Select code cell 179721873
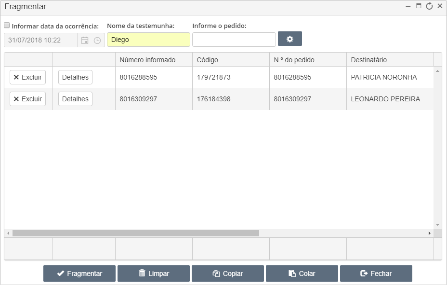The height and width of the screenshot is (287, 447). point(231,77)
